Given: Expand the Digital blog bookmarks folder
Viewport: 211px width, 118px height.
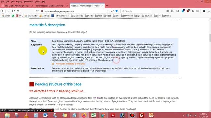Looking at the screenshot, I should point(77,16).
